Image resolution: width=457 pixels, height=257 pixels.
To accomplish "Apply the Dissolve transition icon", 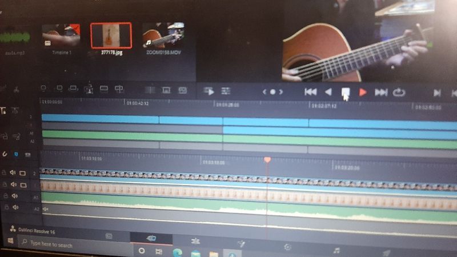I will [166, 90].
